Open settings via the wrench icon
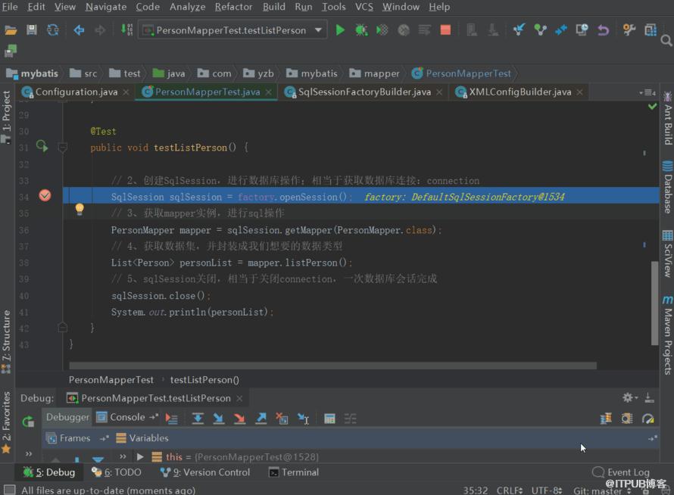This screenshot has height=495, width=674. click(x=629, y=30)
